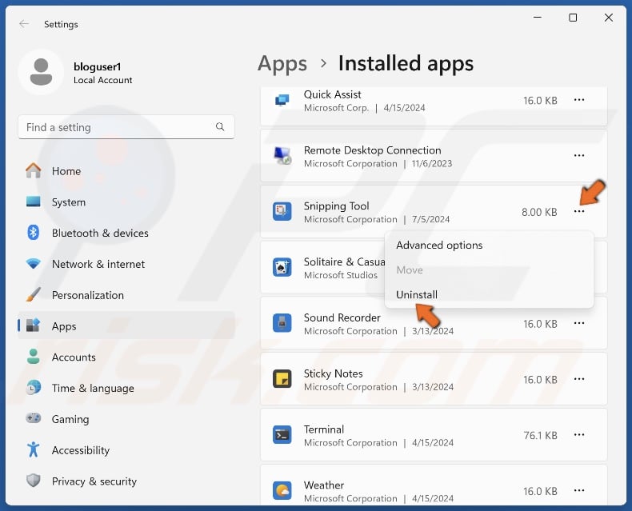Click the Sound Recorder app icon
The image size is (632, 511).
[x=282, y=323]
